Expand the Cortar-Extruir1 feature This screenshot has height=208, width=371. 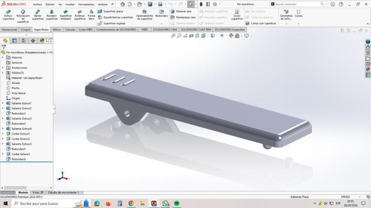[3, 134]
